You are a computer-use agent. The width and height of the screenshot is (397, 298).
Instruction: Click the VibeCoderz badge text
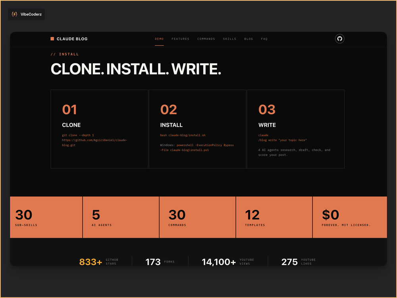[x=31, y=14]
